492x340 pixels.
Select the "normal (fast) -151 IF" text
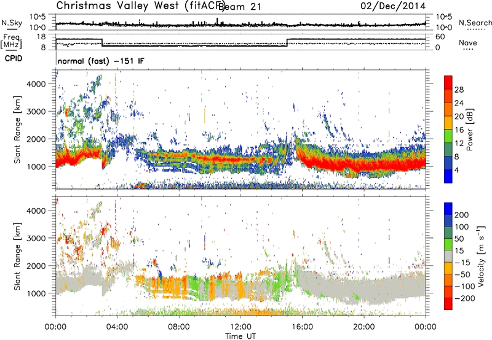[101, 61]
